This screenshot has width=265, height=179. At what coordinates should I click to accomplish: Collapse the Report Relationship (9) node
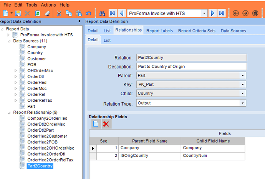9,112
